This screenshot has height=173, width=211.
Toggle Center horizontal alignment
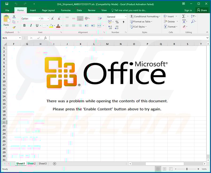73,25
